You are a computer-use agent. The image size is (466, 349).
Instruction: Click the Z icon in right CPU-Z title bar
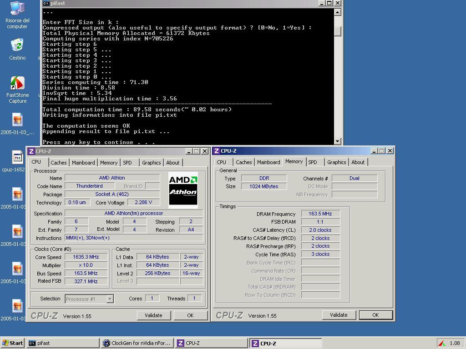pos(217,151)
